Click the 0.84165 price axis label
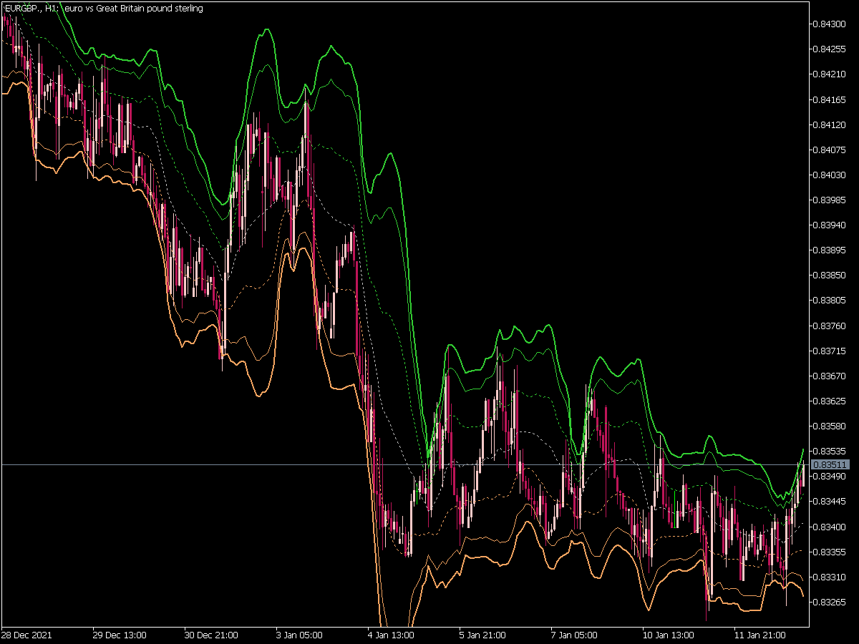 [830, 99]
